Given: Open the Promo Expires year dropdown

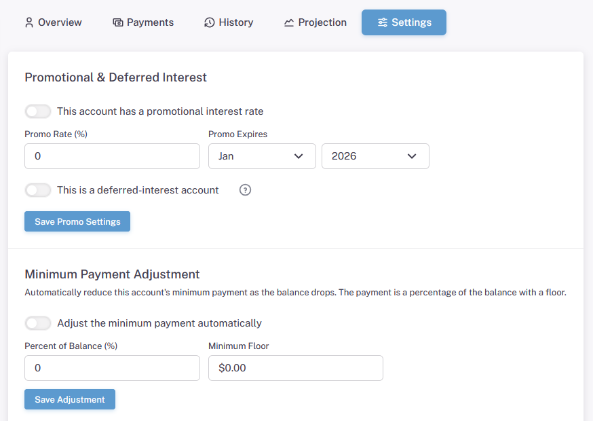Looking at the screenshot, I should [x=375, y=156].
